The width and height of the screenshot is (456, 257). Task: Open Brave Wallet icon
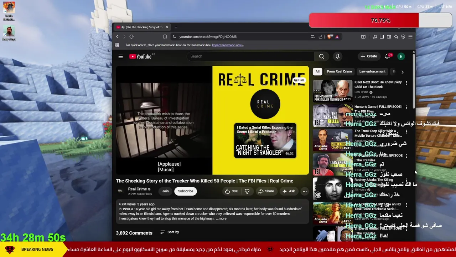point(389,37)
